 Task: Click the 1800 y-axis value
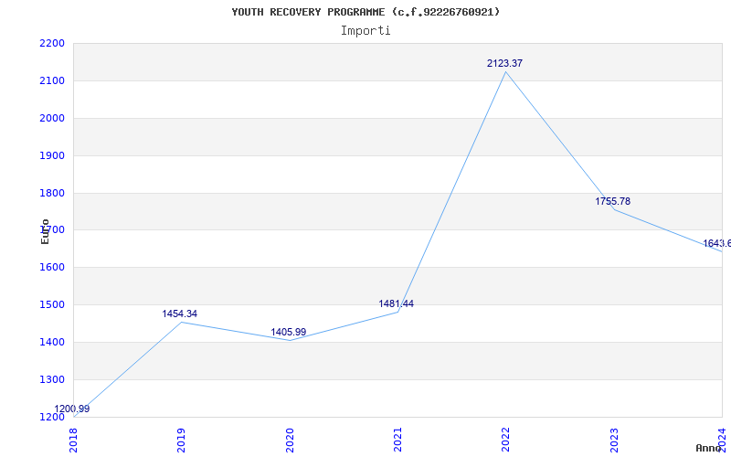pyautogui.click(x=52, y=193)
